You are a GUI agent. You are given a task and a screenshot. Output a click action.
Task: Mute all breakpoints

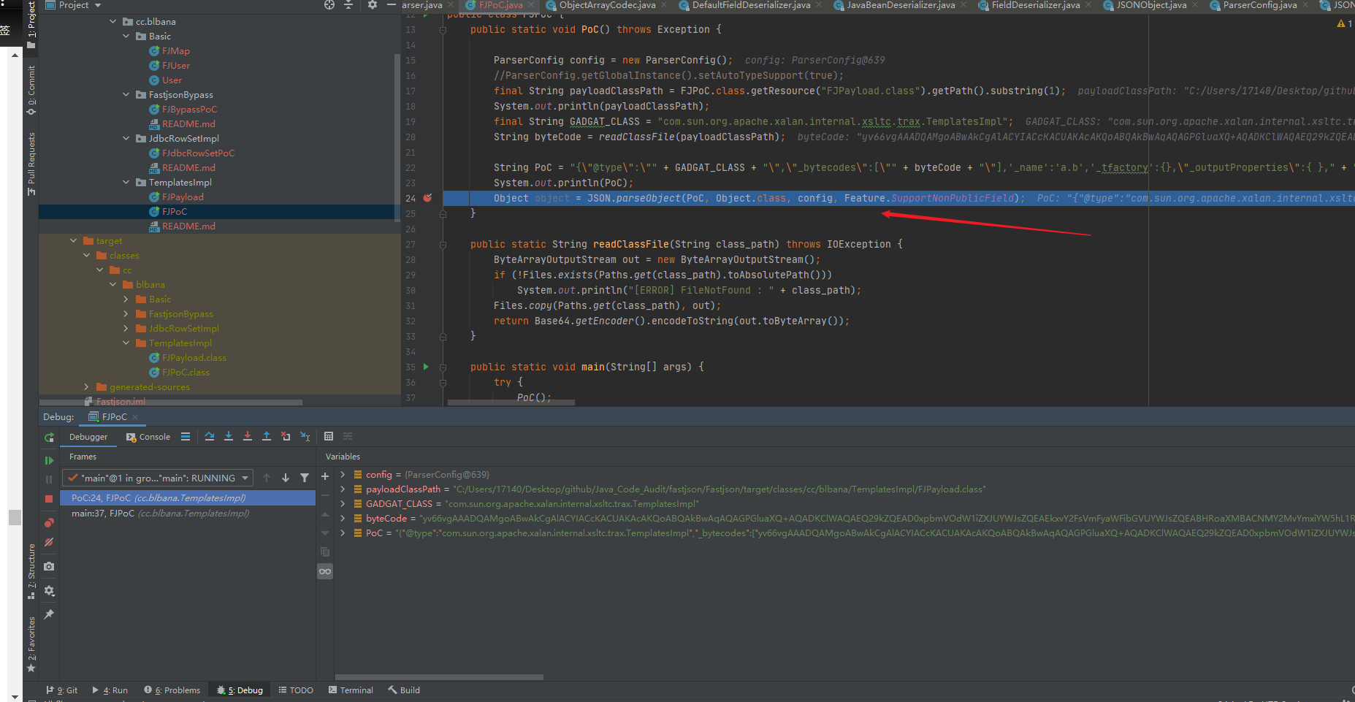pyautogui.click(x=49, y=542)
